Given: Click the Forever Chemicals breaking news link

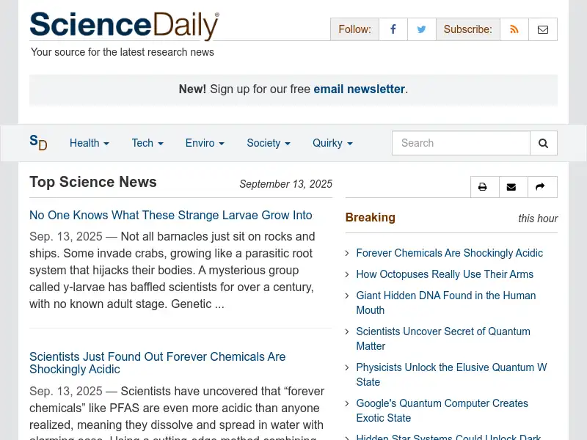Looking at the screenshot, I should (x=449, y=252).
